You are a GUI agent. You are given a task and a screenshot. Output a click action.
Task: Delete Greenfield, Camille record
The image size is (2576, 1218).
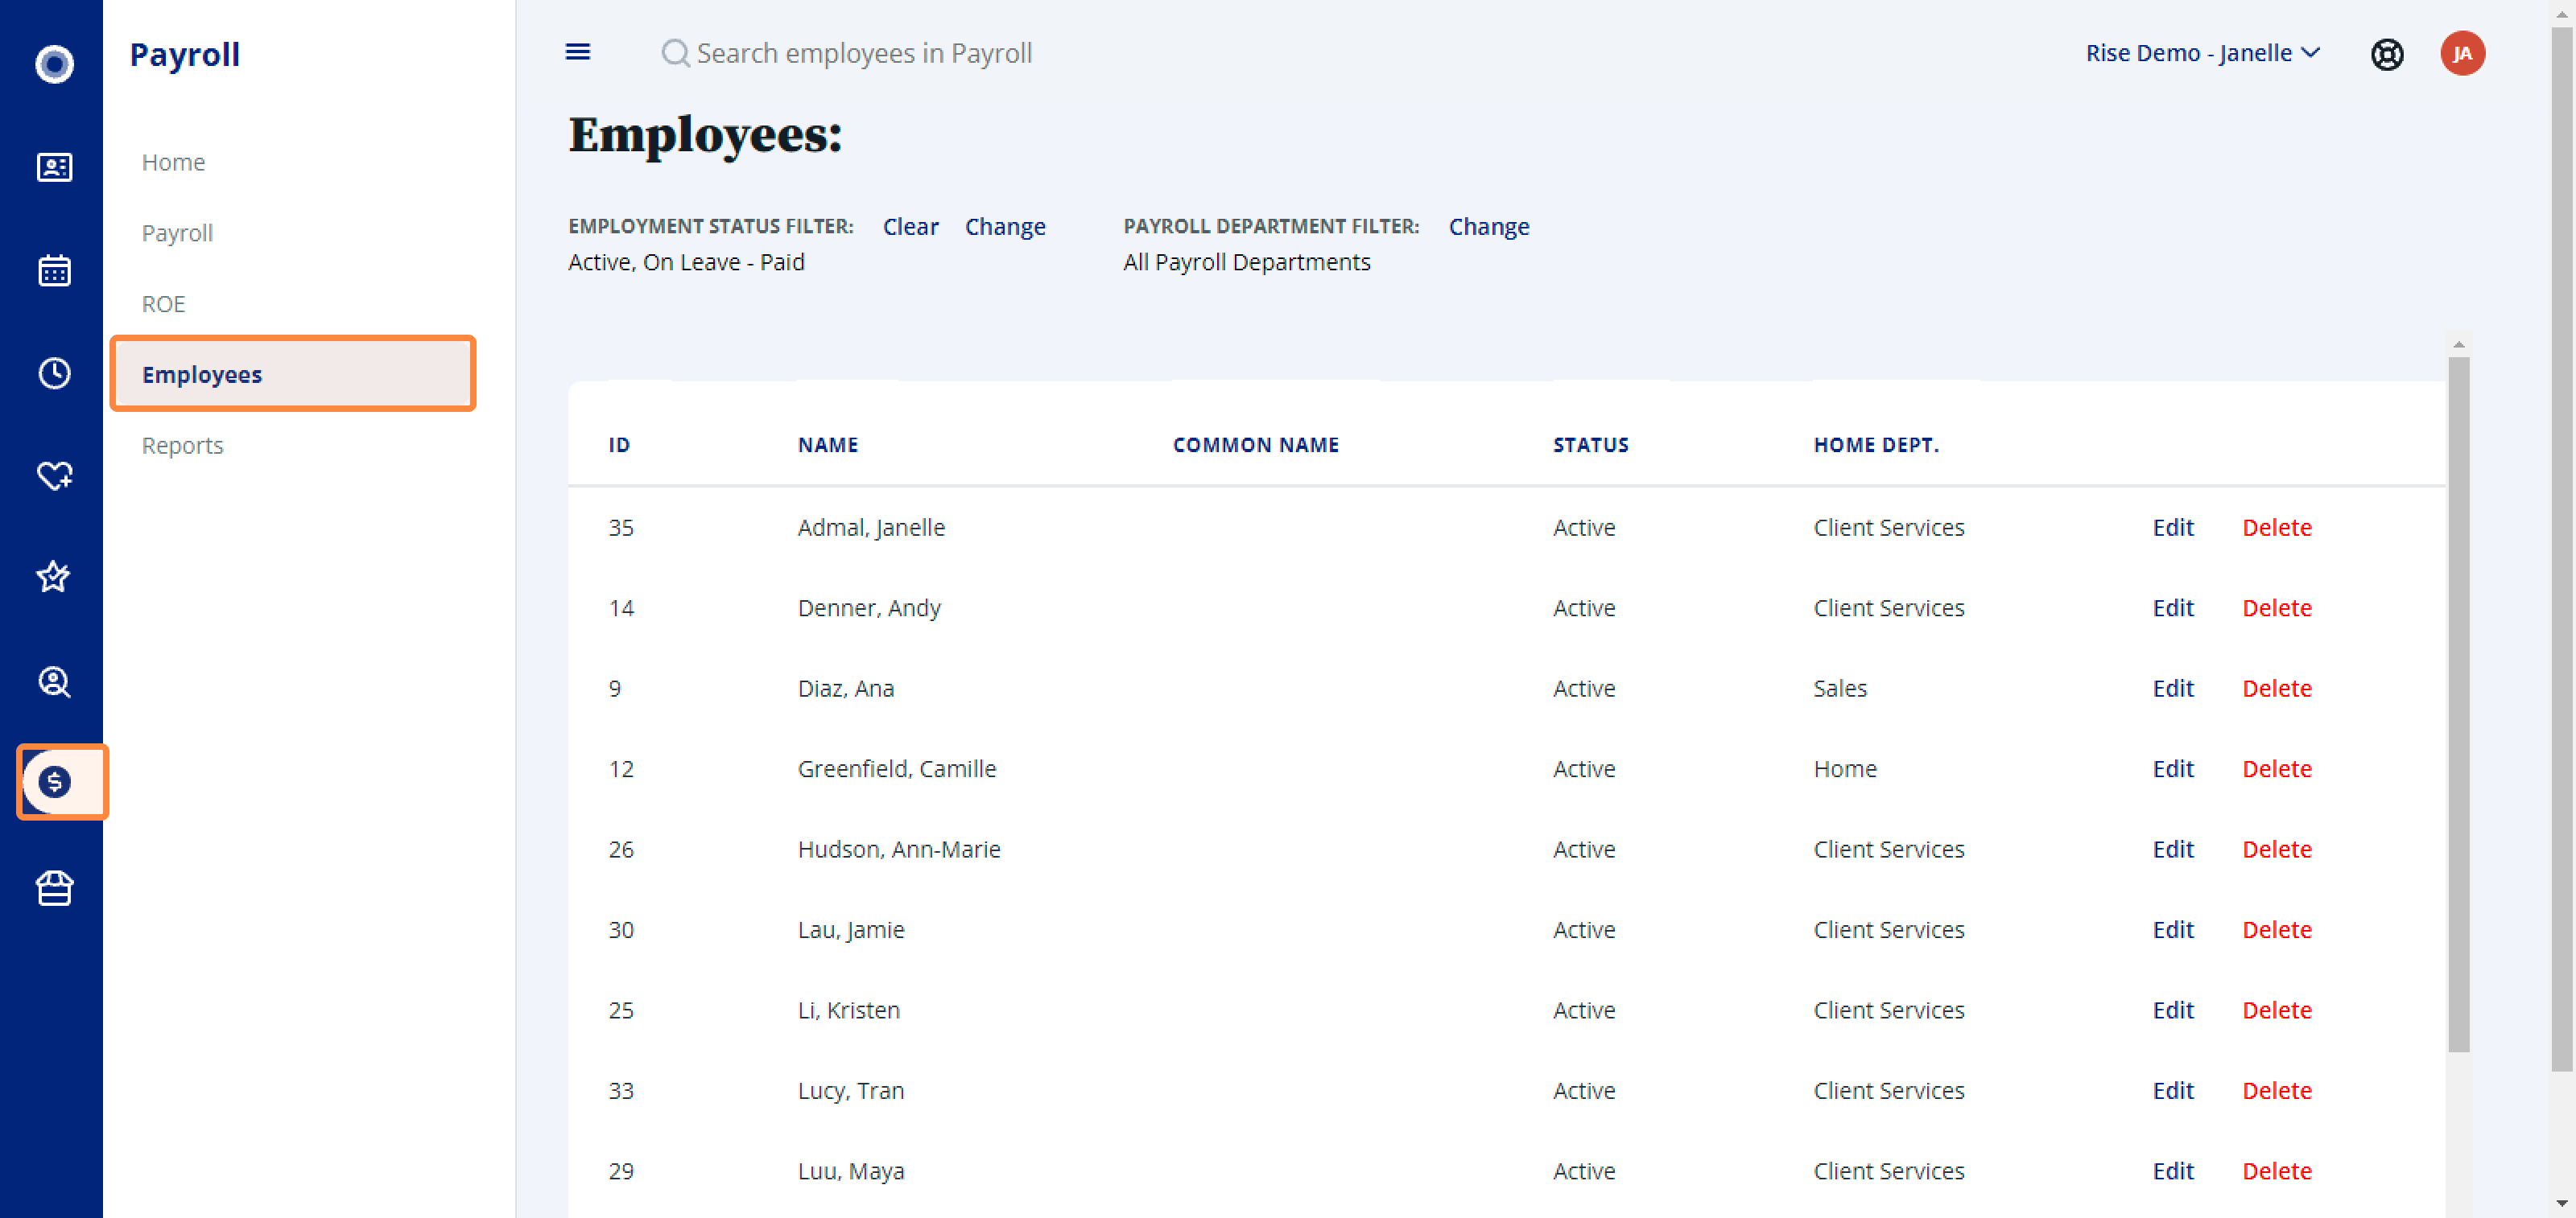2276,768
